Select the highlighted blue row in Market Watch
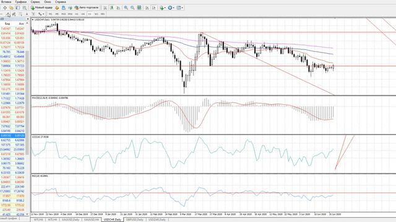The image size is (396, 222). point(12,136)
